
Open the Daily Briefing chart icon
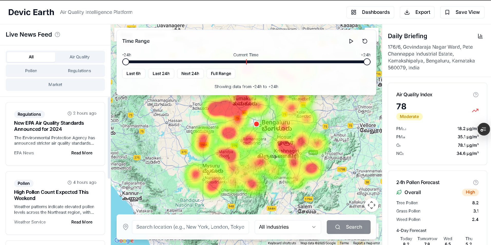point(480,36)
